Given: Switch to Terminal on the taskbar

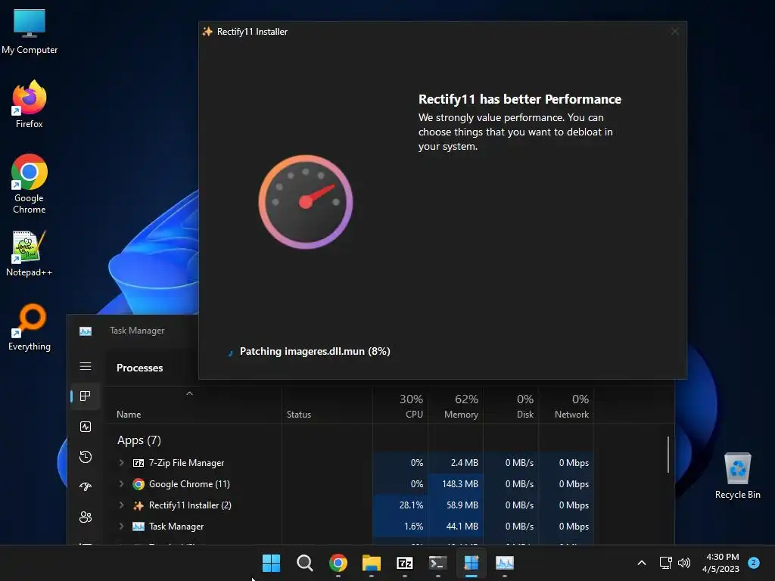Looking at the screenshot, I should coord(437,563).
